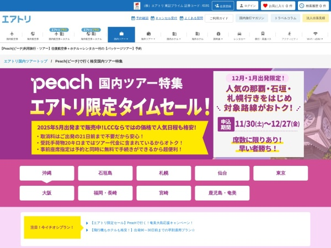Click the arrow bullet before 早割適用プラン
This screenshot has height=248, width=331.
click(87, 230)
